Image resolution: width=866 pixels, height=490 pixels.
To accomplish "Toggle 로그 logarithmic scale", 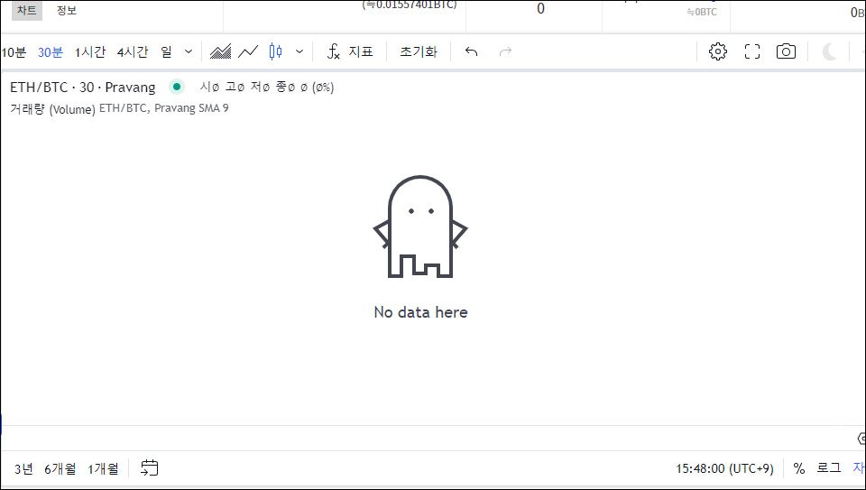I will tap(828, 468).
